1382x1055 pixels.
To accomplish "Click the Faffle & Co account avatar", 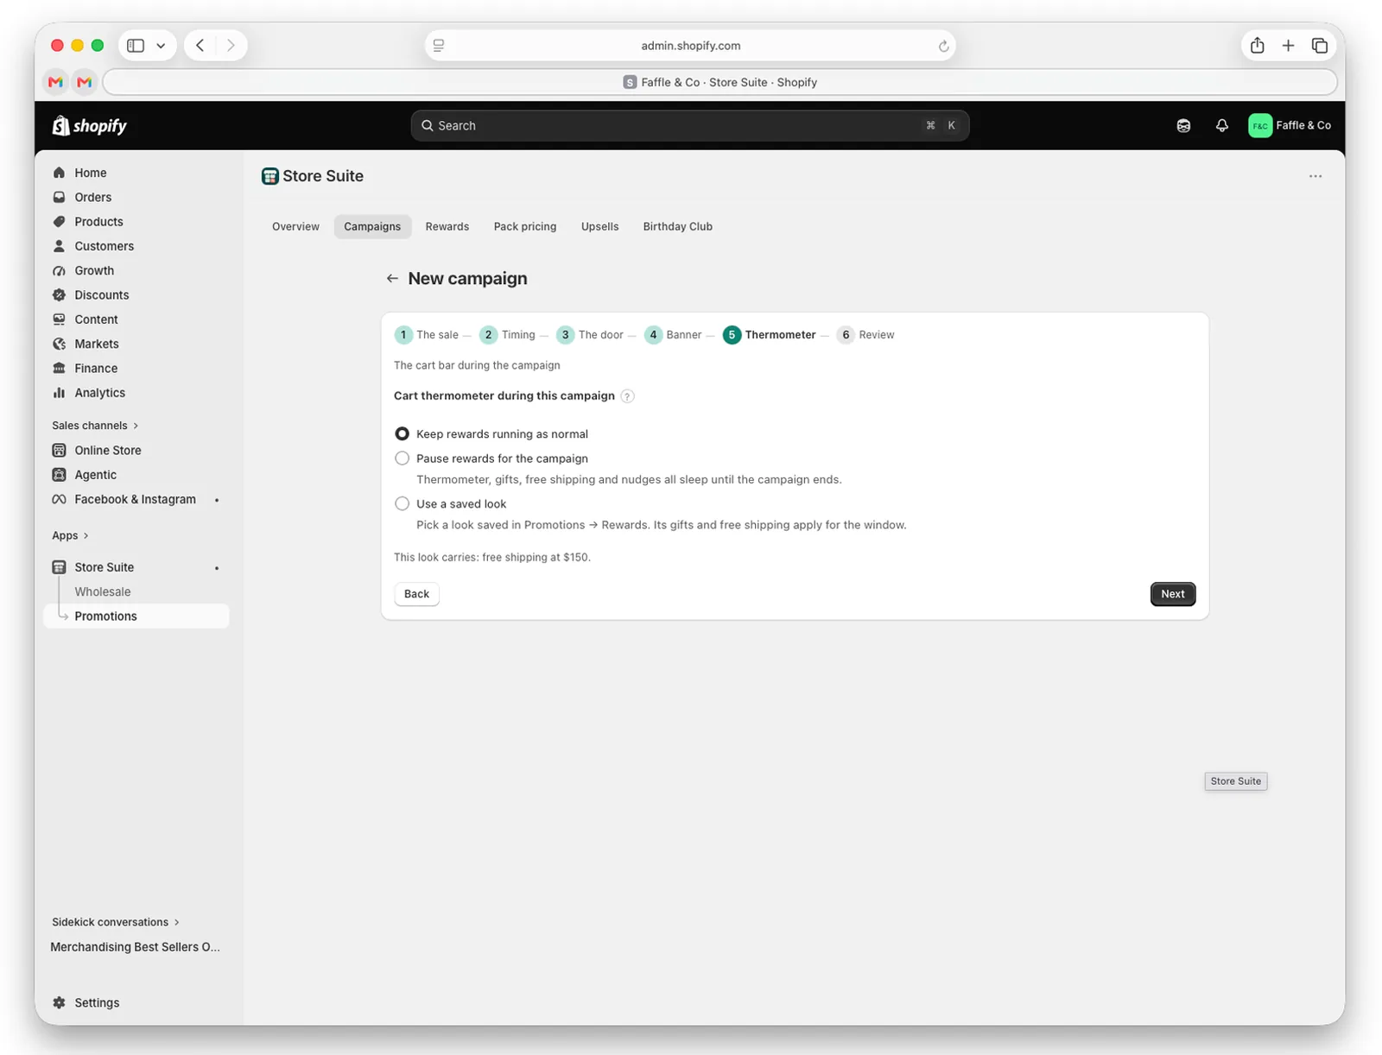I will (1260, 126).
